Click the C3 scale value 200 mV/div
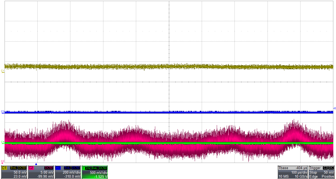Image resolution: width=336 pixels, height=179 pixels. [x=71, y=172]
